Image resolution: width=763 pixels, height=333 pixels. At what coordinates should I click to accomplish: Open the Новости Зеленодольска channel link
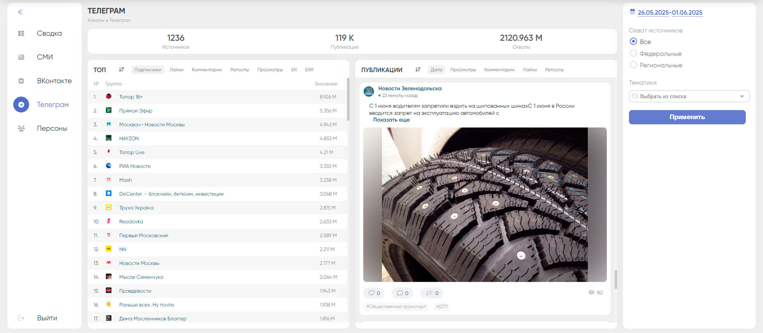[410, 89]
